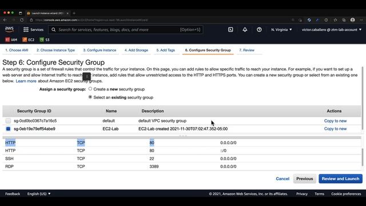Click the Cancel link

(x=283, y=179)
